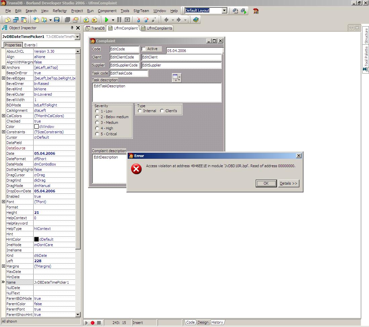Click the EditTaskCode input field
Image resolution: width=369 pixels, height=327 pixels.
(x=129, y=73)
